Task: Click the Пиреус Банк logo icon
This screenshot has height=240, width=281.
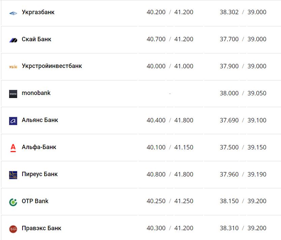Action: click(x=13, y=175)
